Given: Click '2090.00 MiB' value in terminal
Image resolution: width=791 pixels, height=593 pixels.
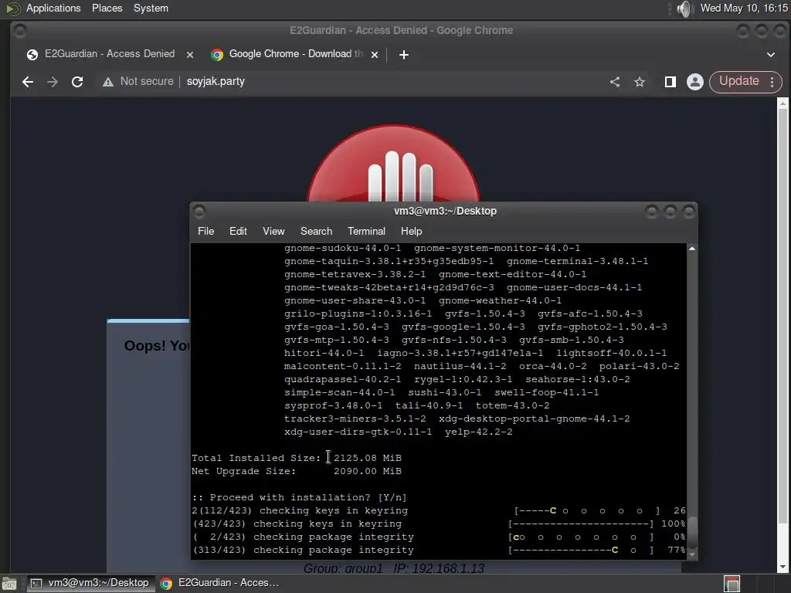Looking at the screenshot, I should [x=368, y=471].
